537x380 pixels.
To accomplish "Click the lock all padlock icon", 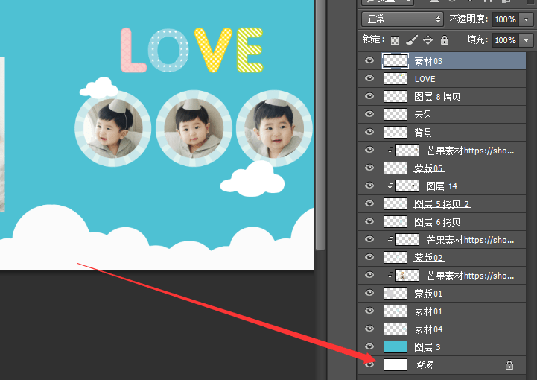I will click(445, 40).
